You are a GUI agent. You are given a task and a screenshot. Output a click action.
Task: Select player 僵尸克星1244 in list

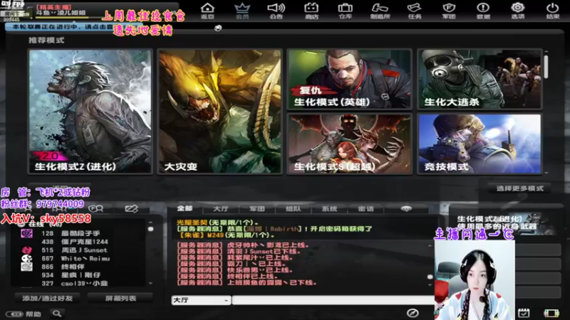pos(84,242)
